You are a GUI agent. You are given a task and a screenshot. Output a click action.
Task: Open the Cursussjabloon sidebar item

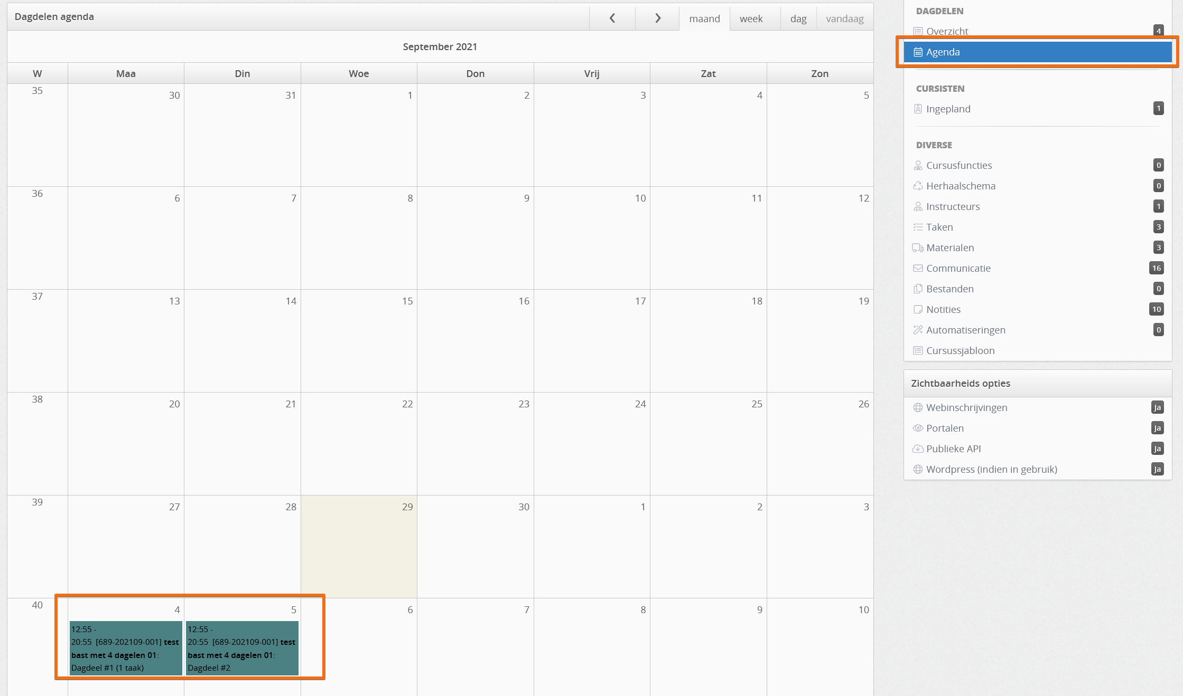point(960,351)
